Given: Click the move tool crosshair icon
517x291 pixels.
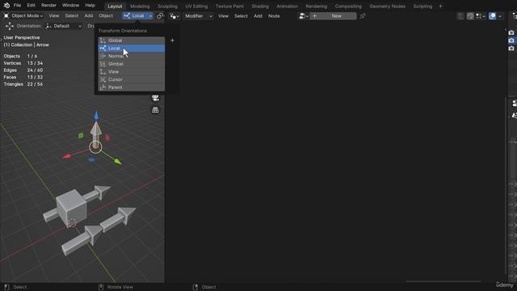Looking at the screenshot, I should (9, 26).
